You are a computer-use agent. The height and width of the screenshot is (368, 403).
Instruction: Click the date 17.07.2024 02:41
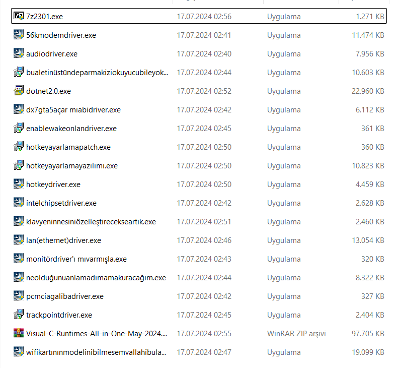click(x=204, y=35)
